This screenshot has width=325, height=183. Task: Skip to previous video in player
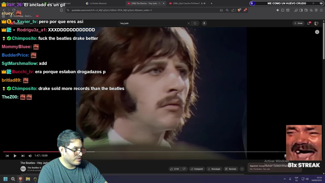[7, 156]
